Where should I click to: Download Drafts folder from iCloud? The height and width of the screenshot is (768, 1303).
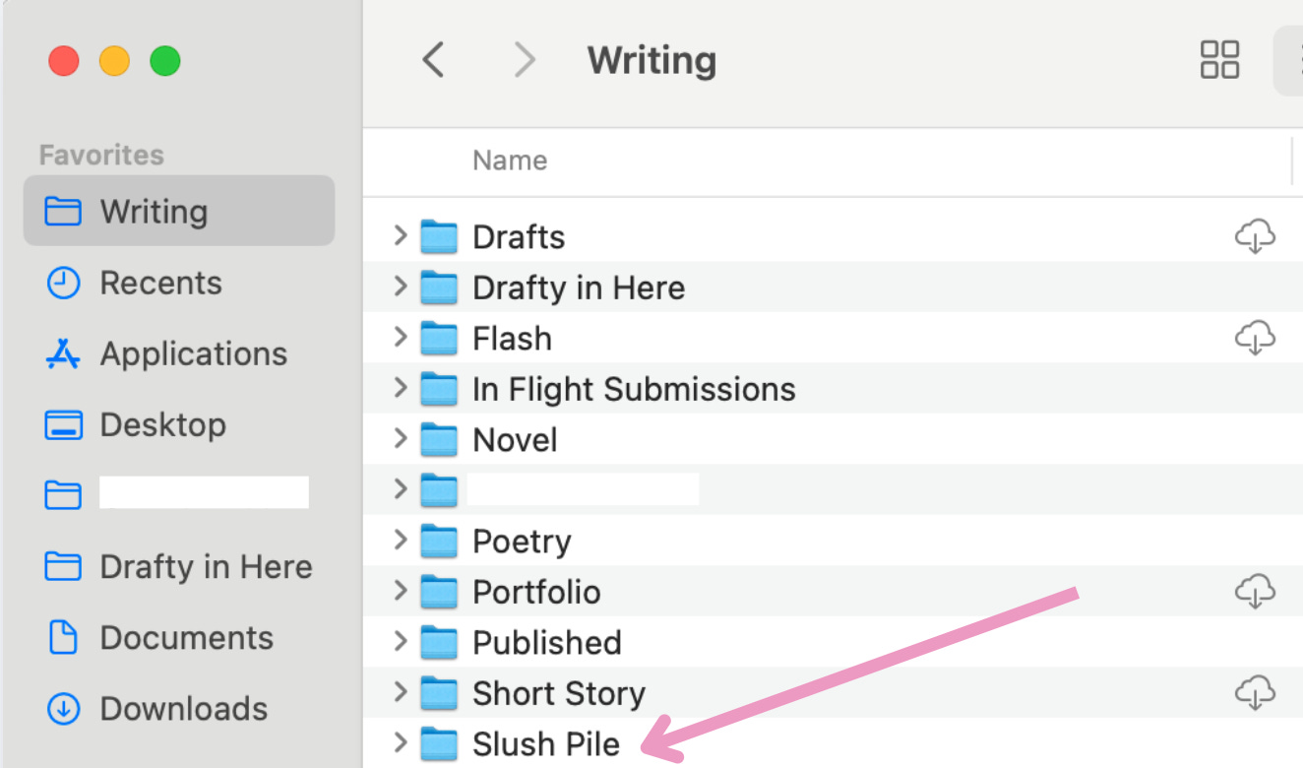(1255, 236)
